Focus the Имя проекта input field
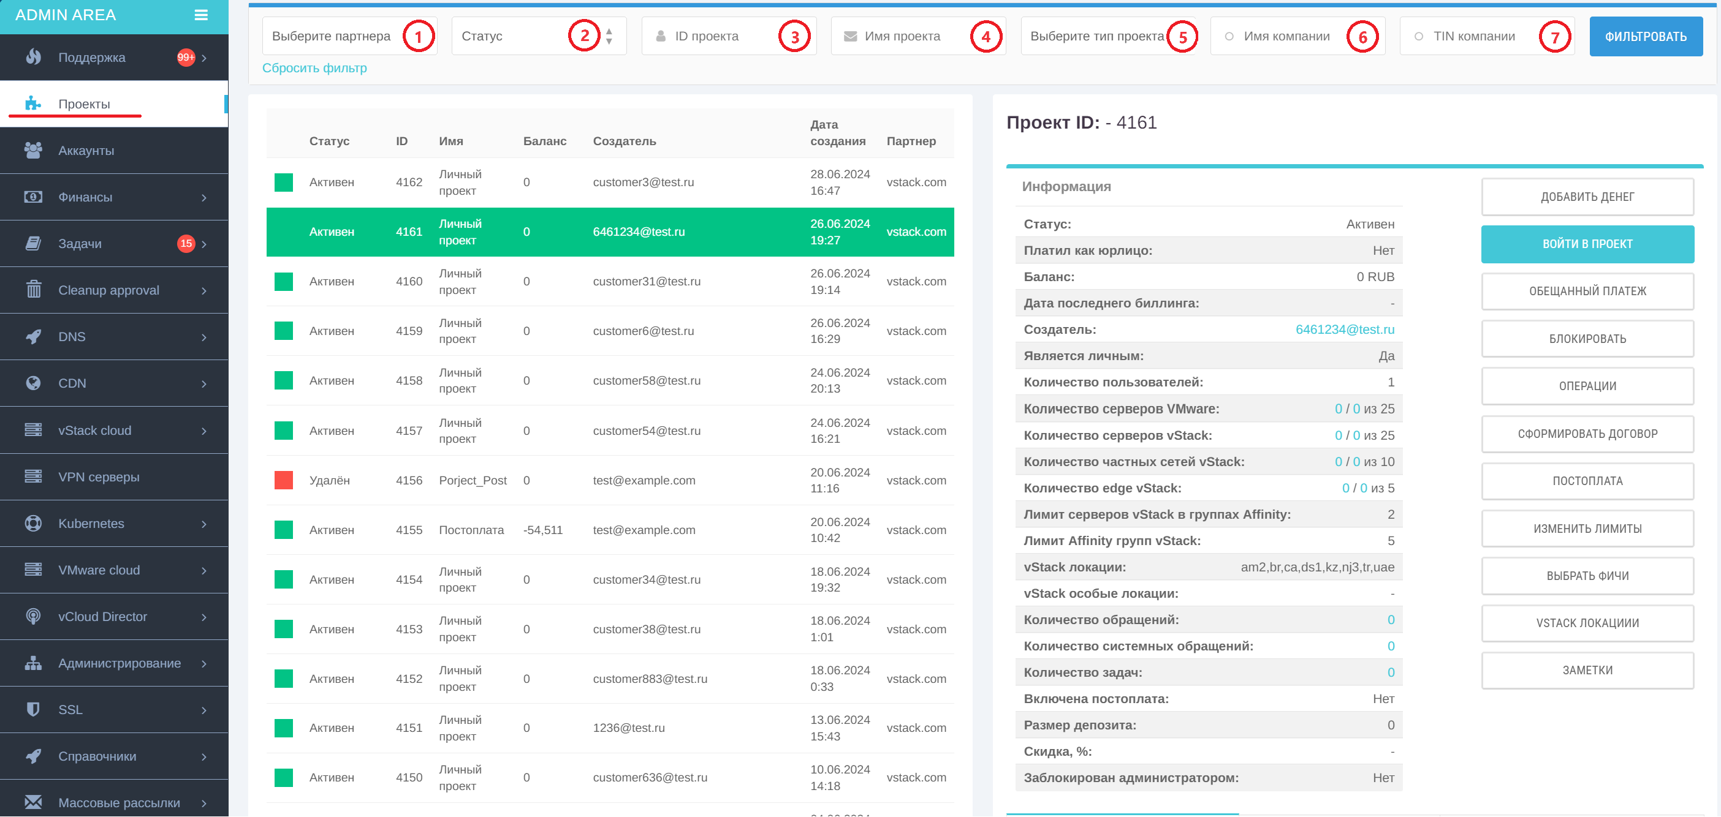This screenshot has height=817, width=1721. [x=918, y=36]
